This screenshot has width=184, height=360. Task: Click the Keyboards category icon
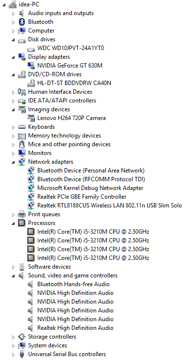click(x=22, y=127)
